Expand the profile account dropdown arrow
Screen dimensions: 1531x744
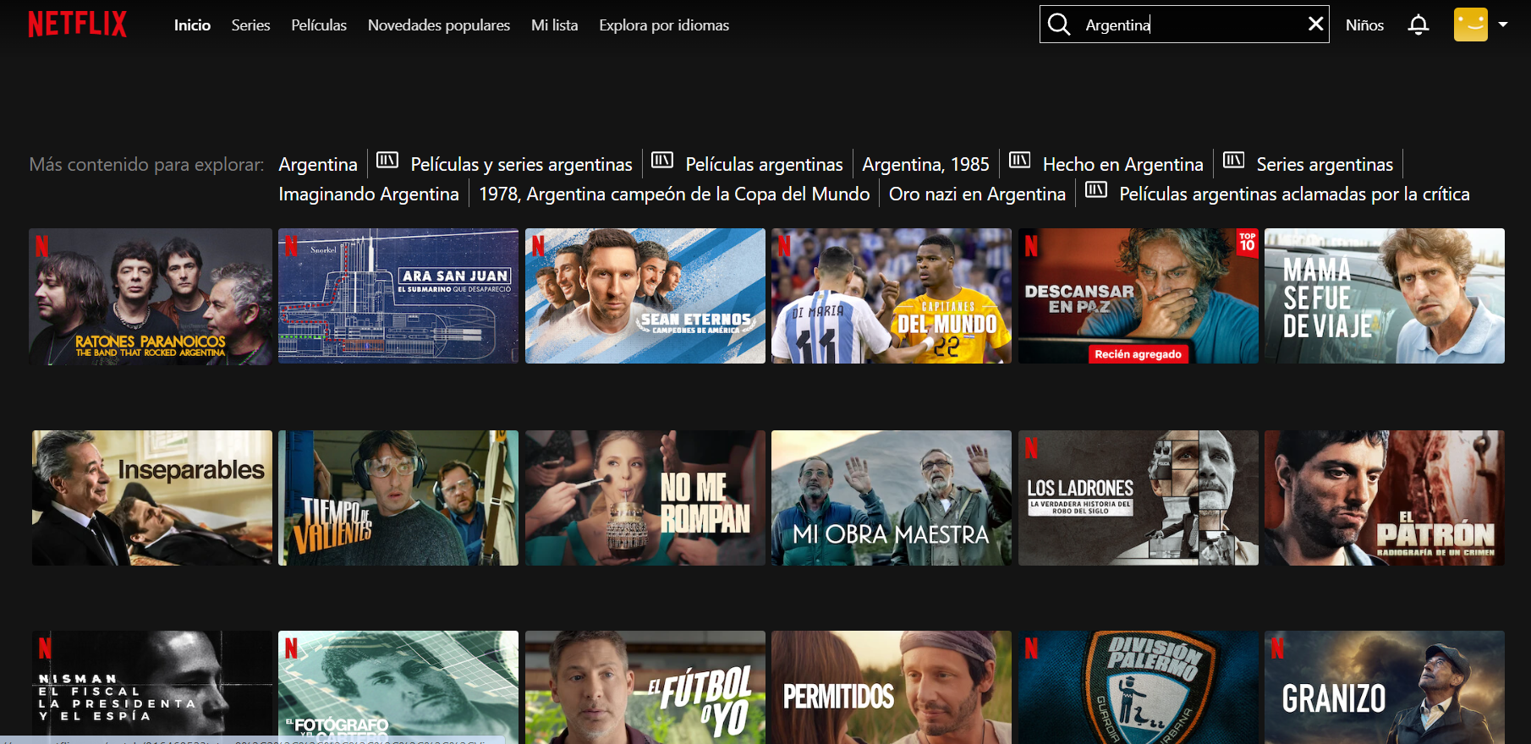1503,25
